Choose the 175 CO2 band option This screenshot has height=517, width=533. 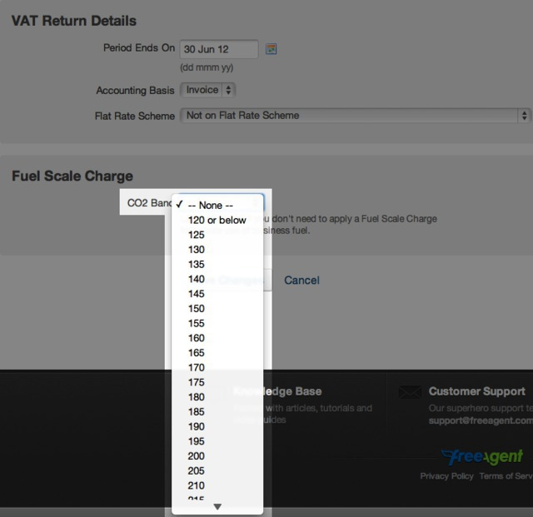coord(197,382)
